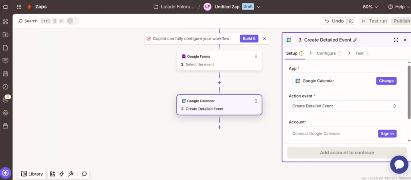Open the 80% zoom dropdown
Viewport: 411px width, 180px height.
(x=370, y=7)
